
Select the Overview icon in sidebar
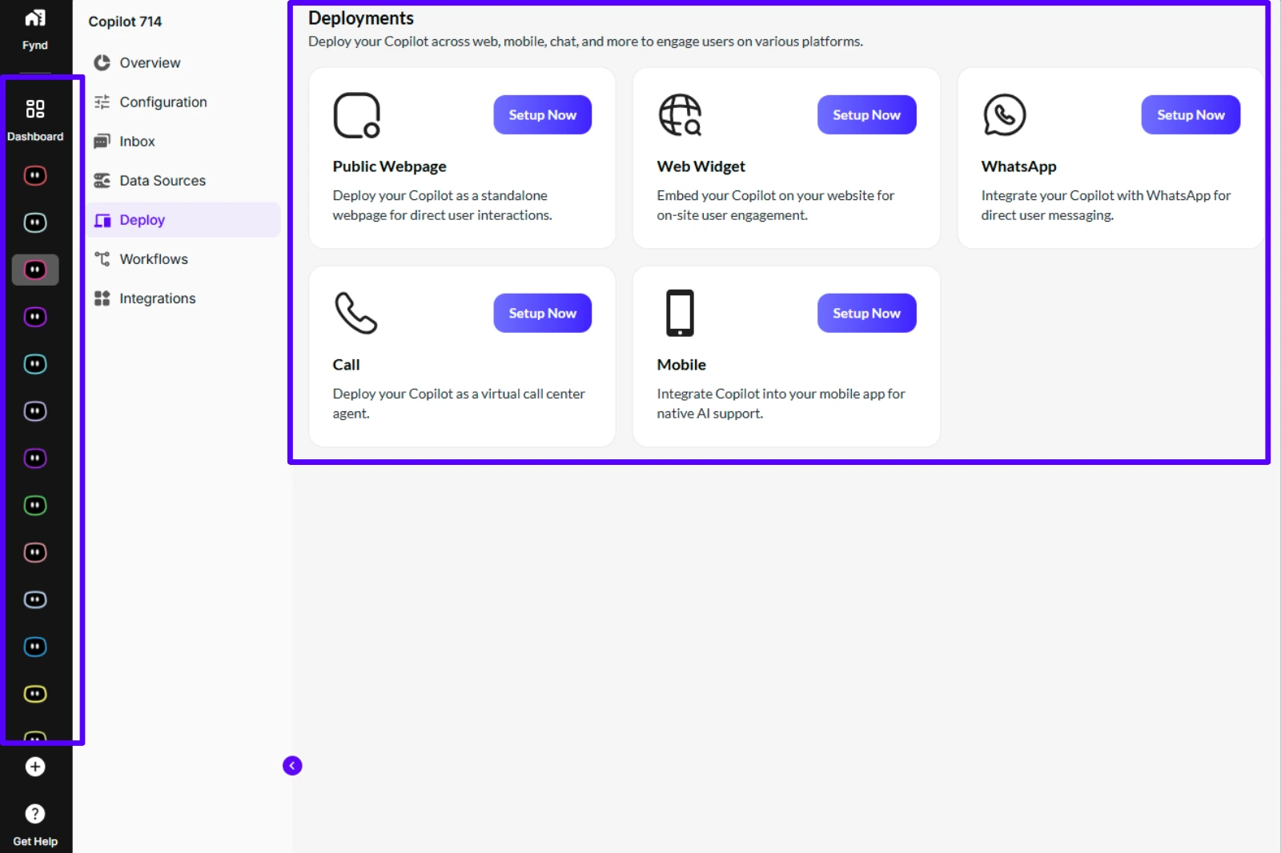click(102, 62)
